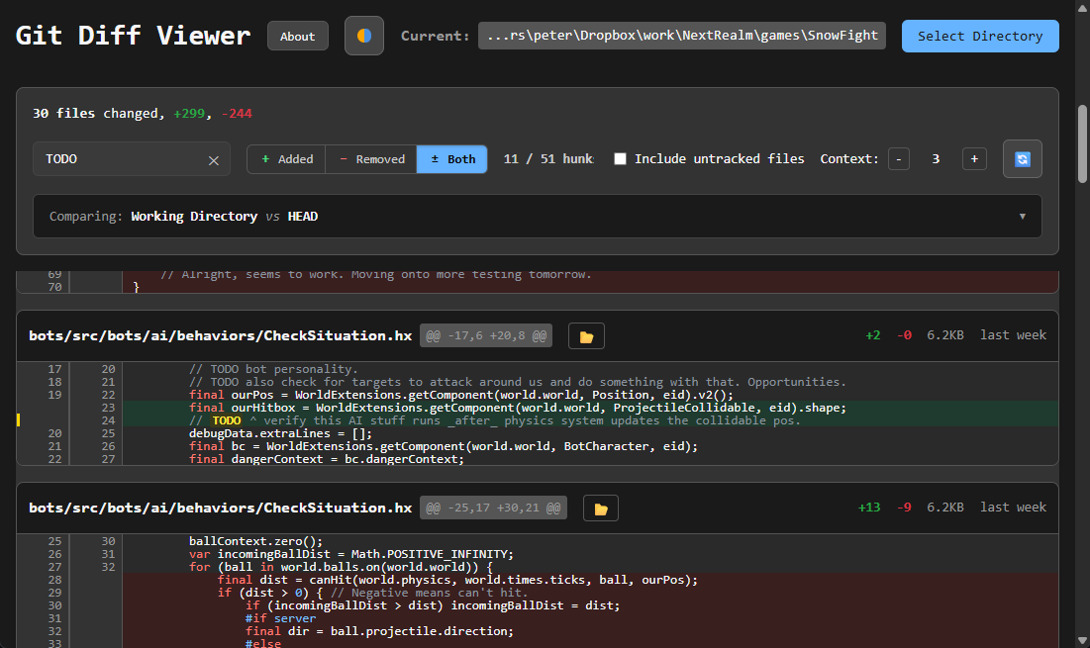Image resolution: width=1090 pixels, height=648 pixels.
Task: Toggle the light/dark theme icon
Action: 364,36
